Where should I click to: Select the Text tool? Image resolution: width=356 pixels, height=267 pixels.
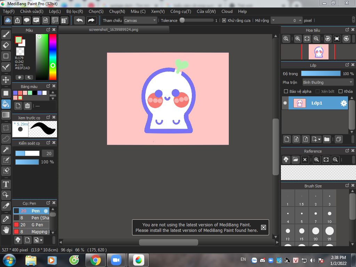[6, 184]
